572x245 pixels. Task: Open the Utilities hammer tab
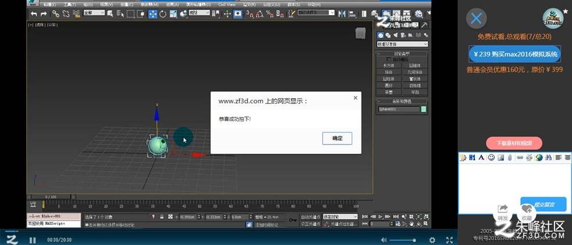[x=424, y=25]
